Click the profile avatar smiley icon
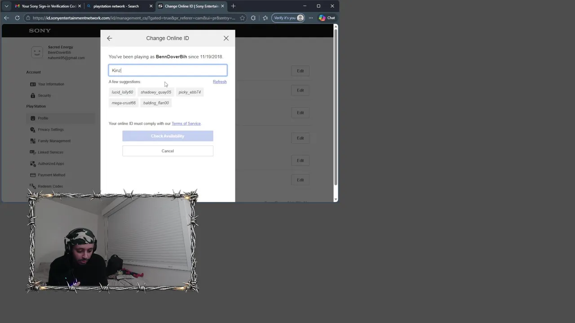Screen dimensions: 575x323 click(37, 52)
